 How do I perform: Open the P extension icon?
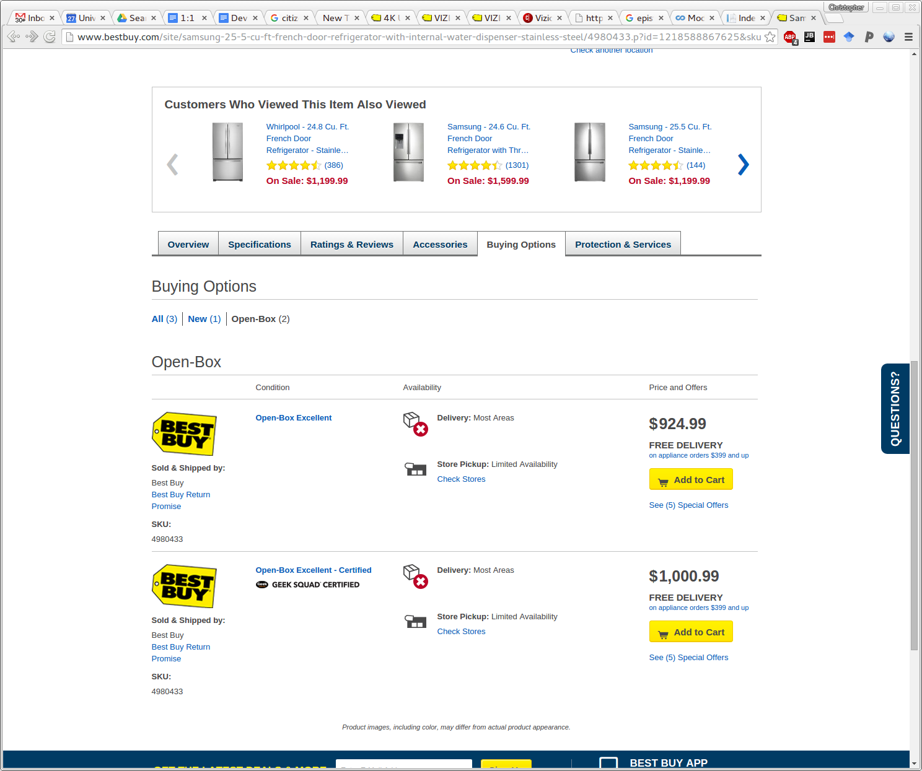point(869,37)
